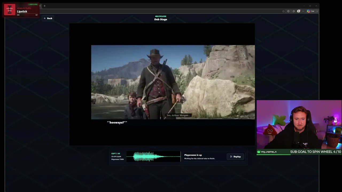Image resolution: width=342 pixels, height=192 pixels.
Task: Click the song title "Lipstick"
Action: [x=22, y=11]
